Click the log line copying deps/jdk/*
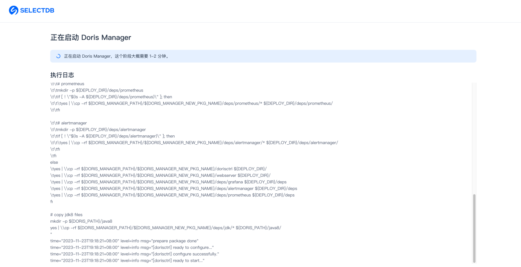This screenshot has width=521, height=267. point(166,228)
